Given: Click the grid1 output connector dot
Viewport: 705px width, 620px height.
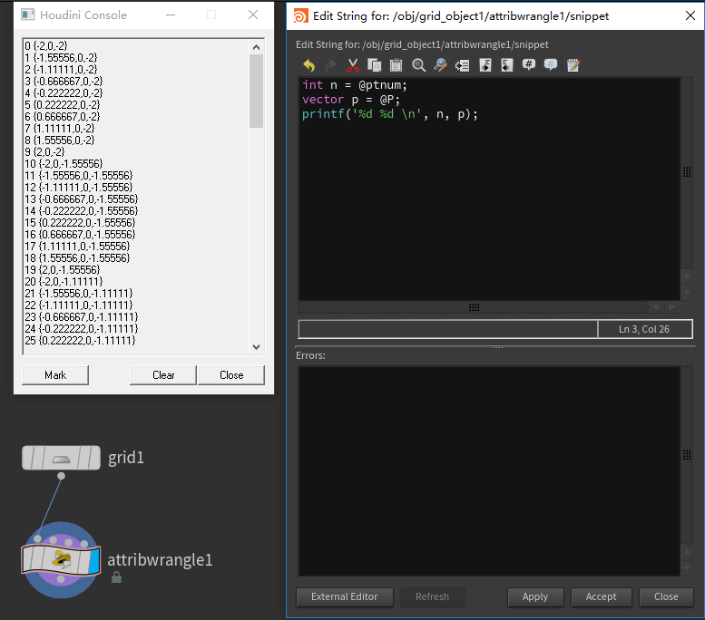Looking at the screenshot, I should click(61, 476).
